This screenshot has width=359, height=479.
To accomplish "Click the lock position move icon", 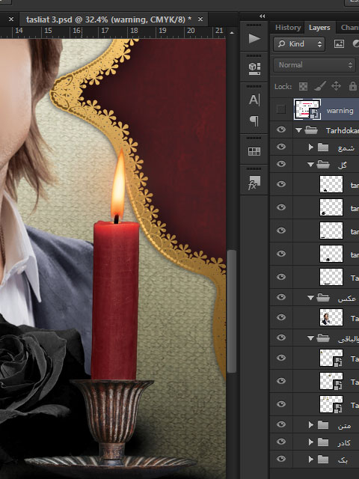I will click(336, 86).
